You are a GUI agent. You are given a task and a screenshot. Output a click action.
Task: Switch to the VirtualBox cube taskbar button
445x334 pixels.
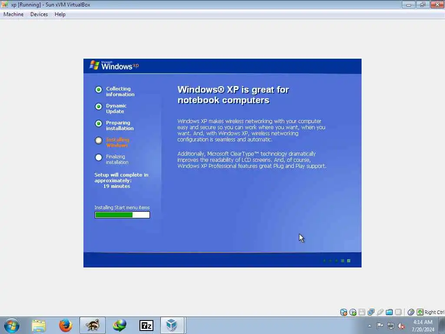(172, 325)
